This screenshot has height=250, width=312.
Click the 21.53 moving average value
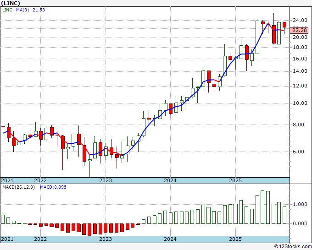(39, 10)
